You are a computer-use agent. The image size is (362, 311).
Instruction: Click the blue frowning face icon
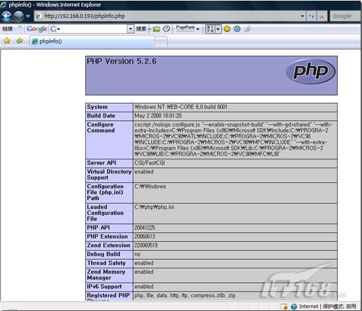[237, 29]
